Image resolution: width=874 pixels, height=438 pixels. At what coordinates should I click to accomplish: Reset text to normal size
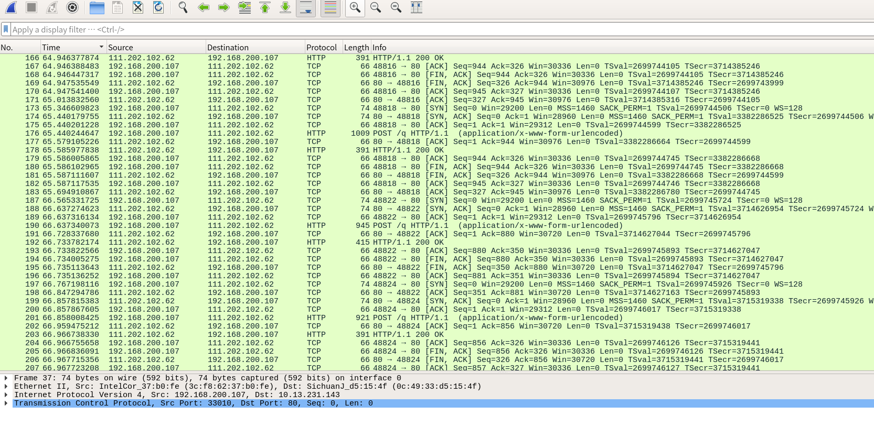click(396, 7)
